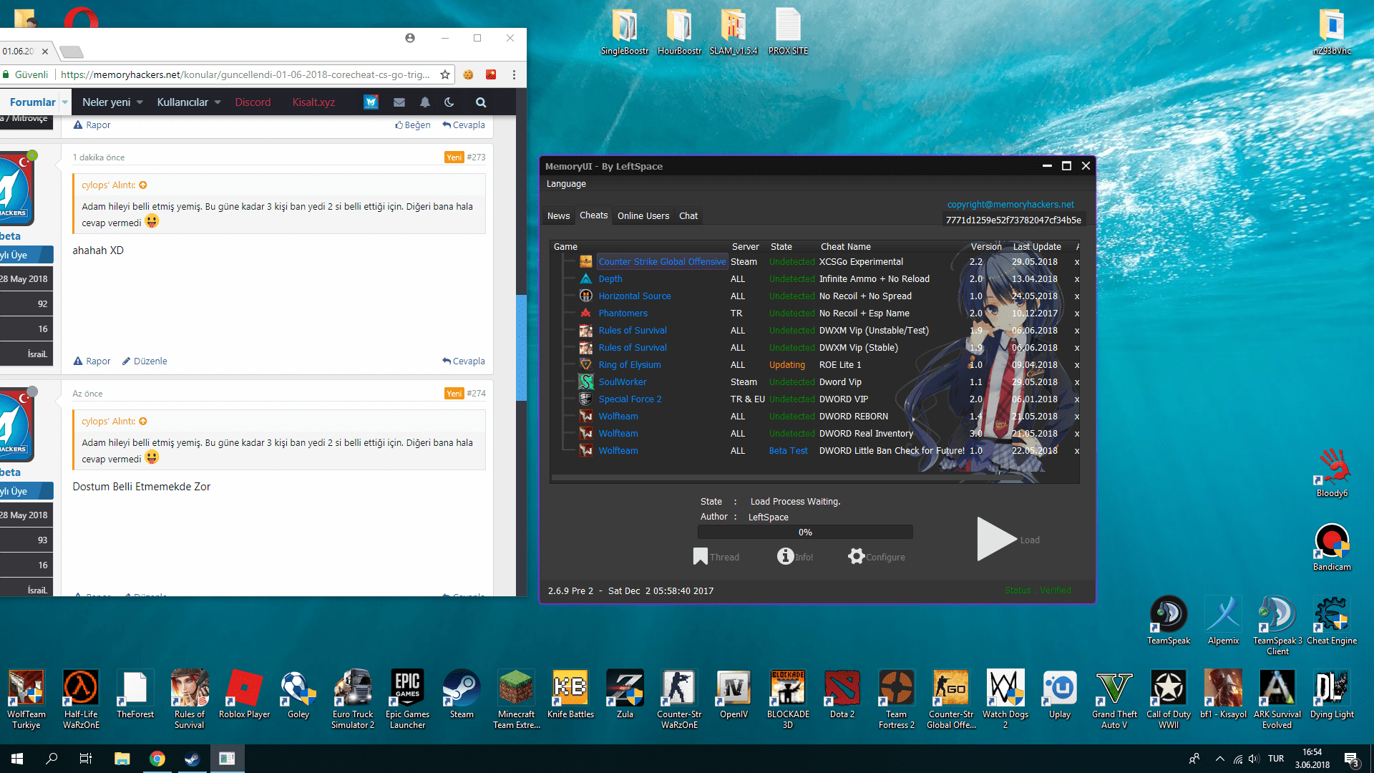Expand cylops quote in post #274
1374x773 pixels.
[x=143, y=422]
